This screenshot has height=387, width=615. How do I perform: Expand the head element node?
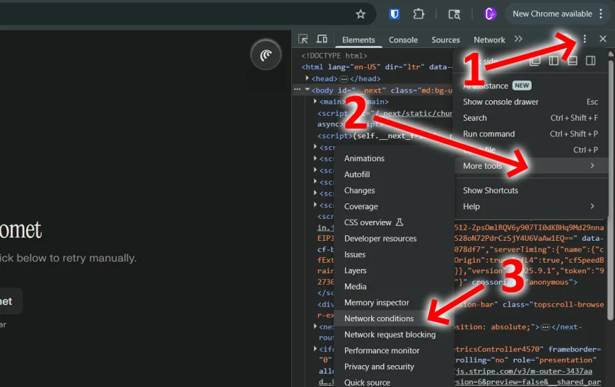pyautogui.click(x=307, y=78)
